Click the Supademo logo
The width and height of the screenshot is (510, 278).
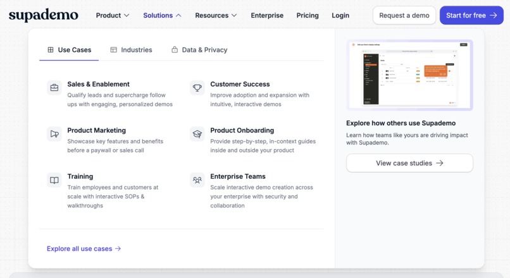click(x=44, y=15)
